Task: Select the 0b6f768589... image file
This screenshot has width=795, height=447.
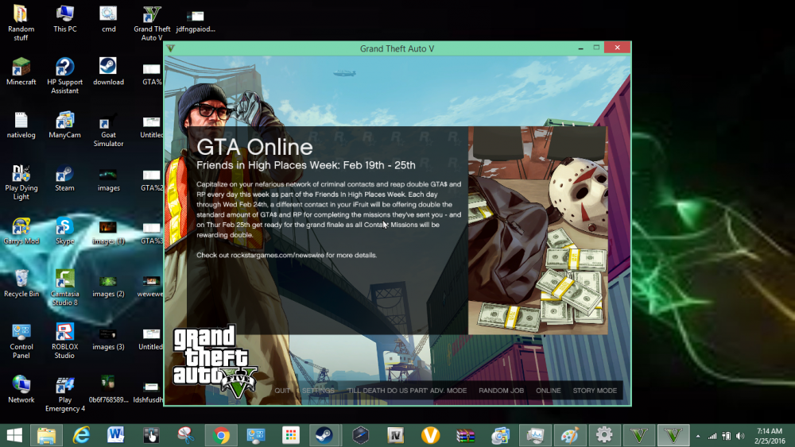Action: pyautogui.click(x=108, y=389)
